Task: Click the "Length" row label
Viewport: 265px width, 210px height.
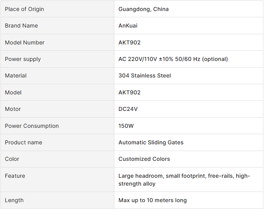Action: pos(14,200)
